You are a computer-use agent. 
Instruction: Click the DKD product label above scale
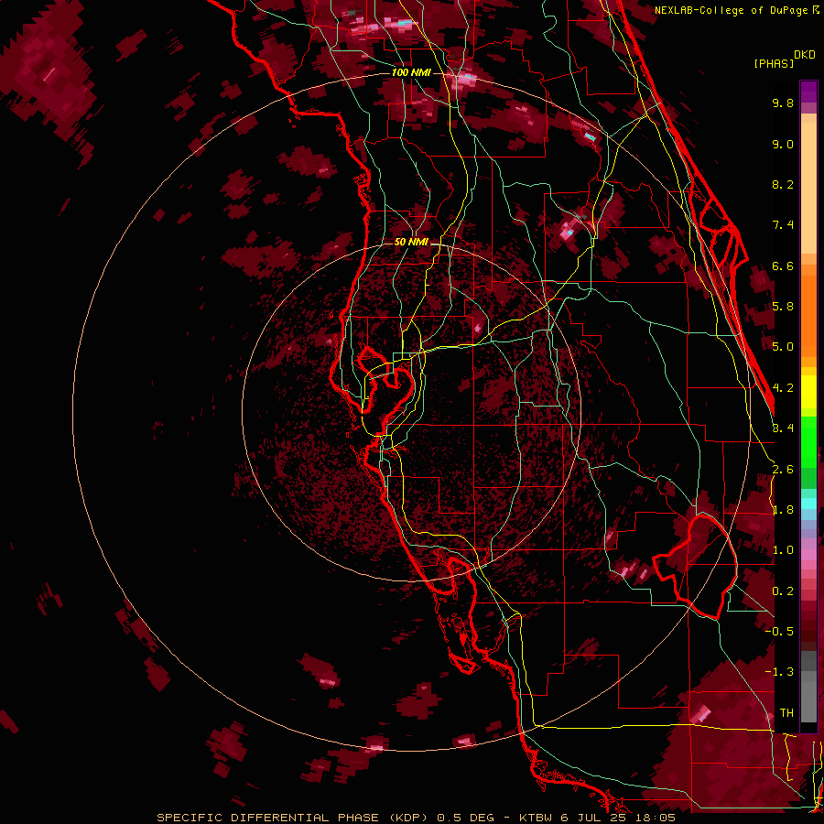pyautogui.click(x=805, y=55)
